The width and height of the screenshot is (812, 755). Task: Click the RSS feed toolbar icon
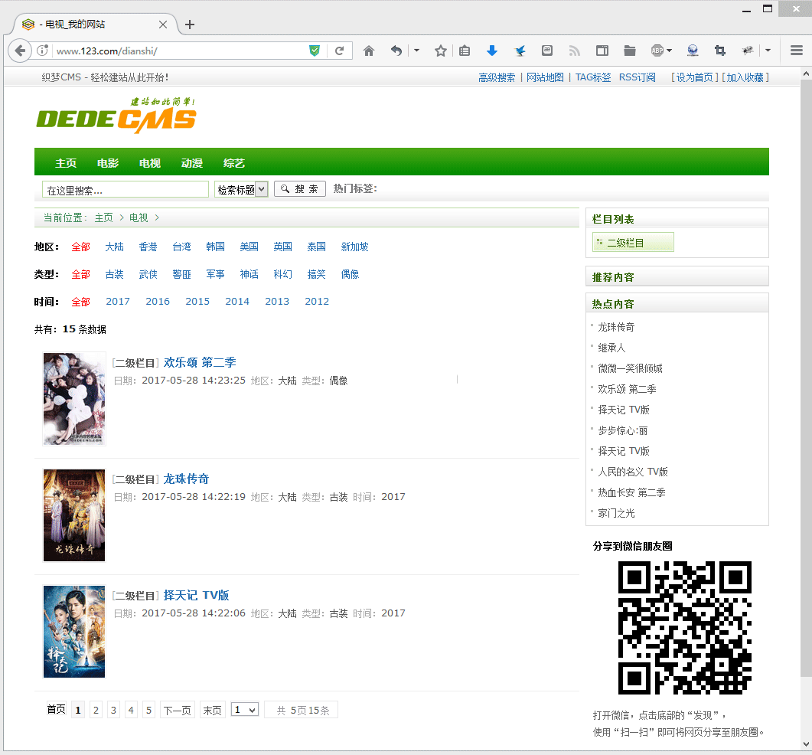[x=575, y=51]
